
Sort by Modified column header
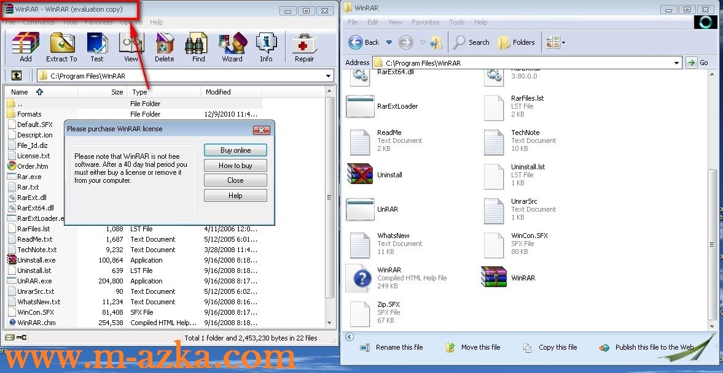pos(232,92)
